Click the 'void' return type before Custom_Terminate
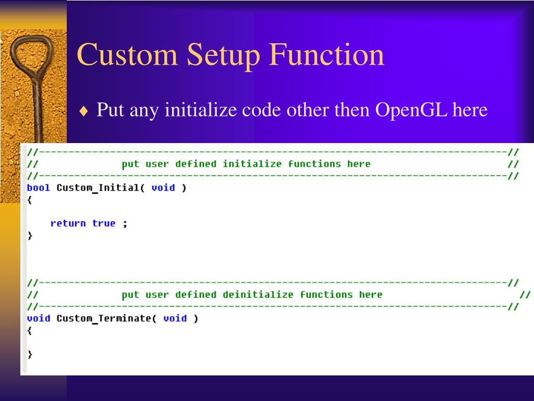Screen dimensions: 534x401 [39, 319]
